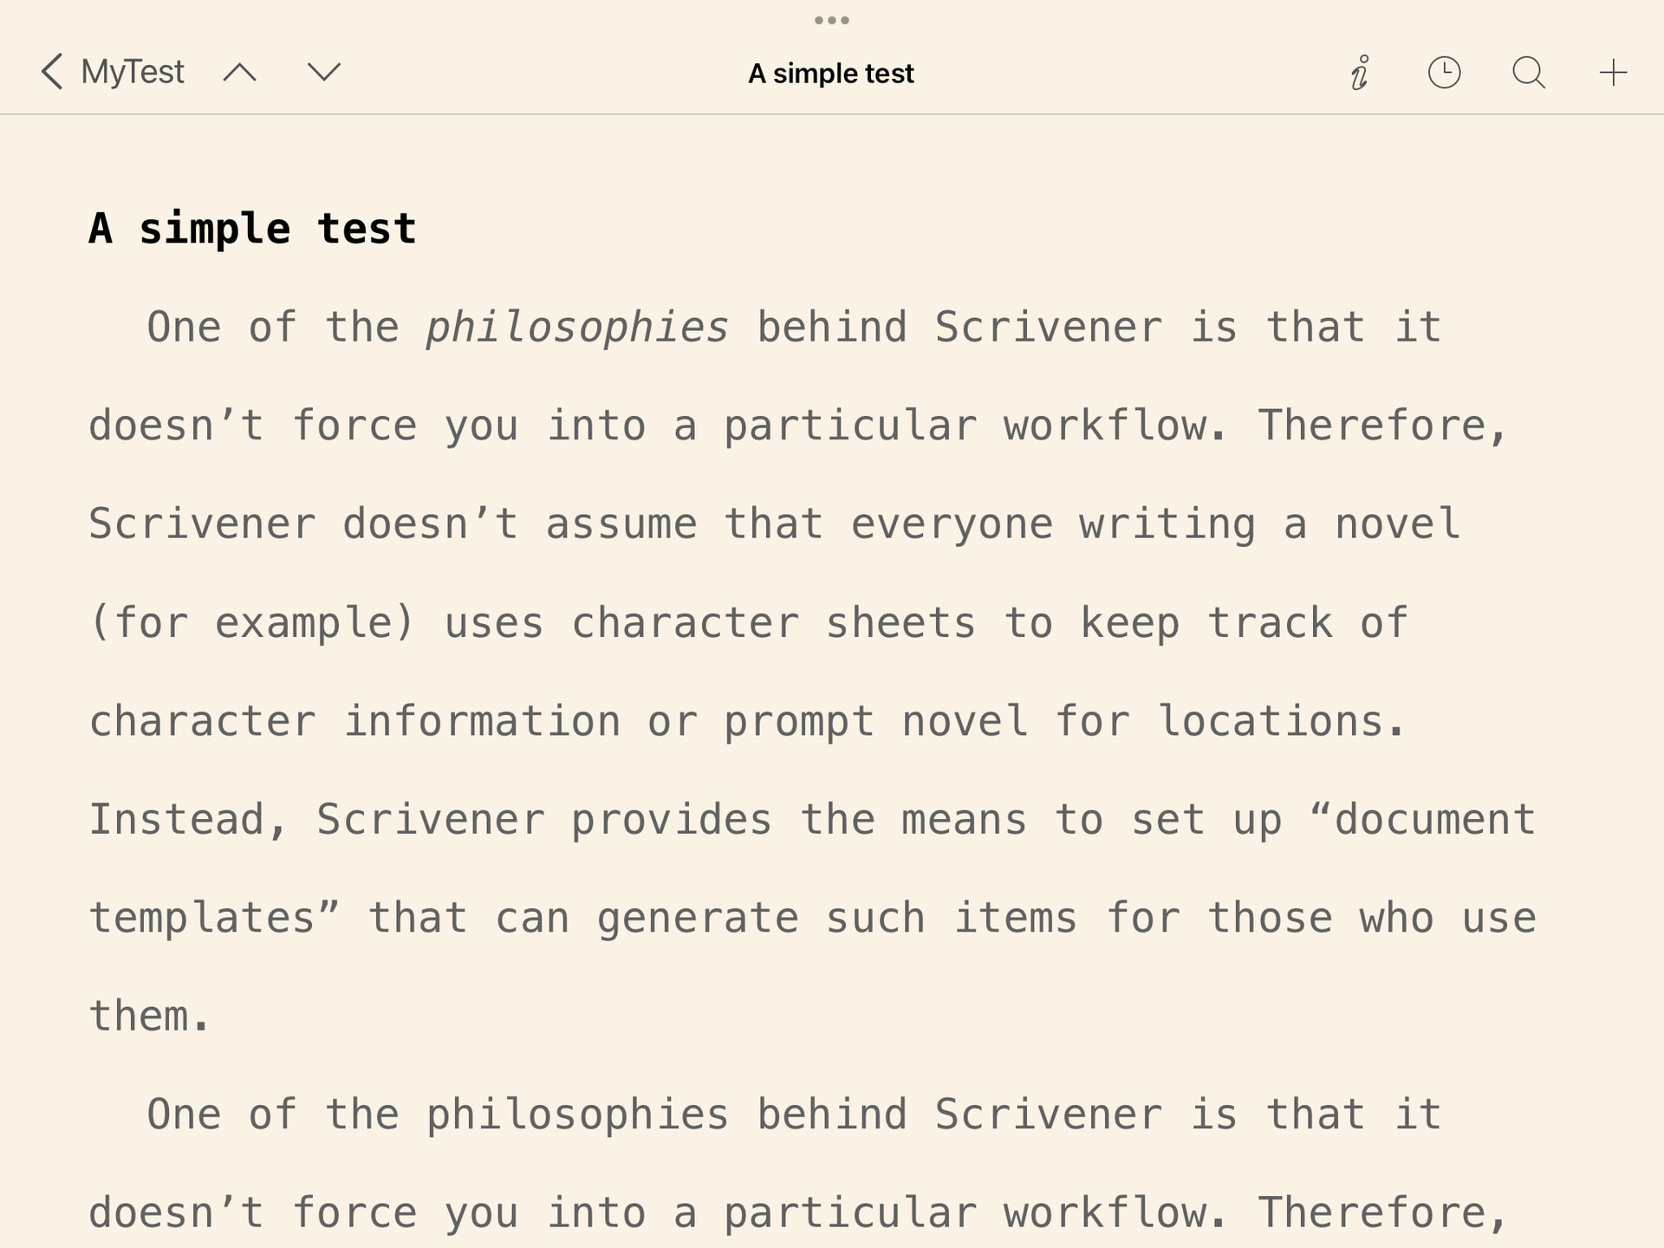Click the word "them." ending the paragraph
Image resolution: width=1664 pixels, height=1248 pixels.
pos(149,1016)
